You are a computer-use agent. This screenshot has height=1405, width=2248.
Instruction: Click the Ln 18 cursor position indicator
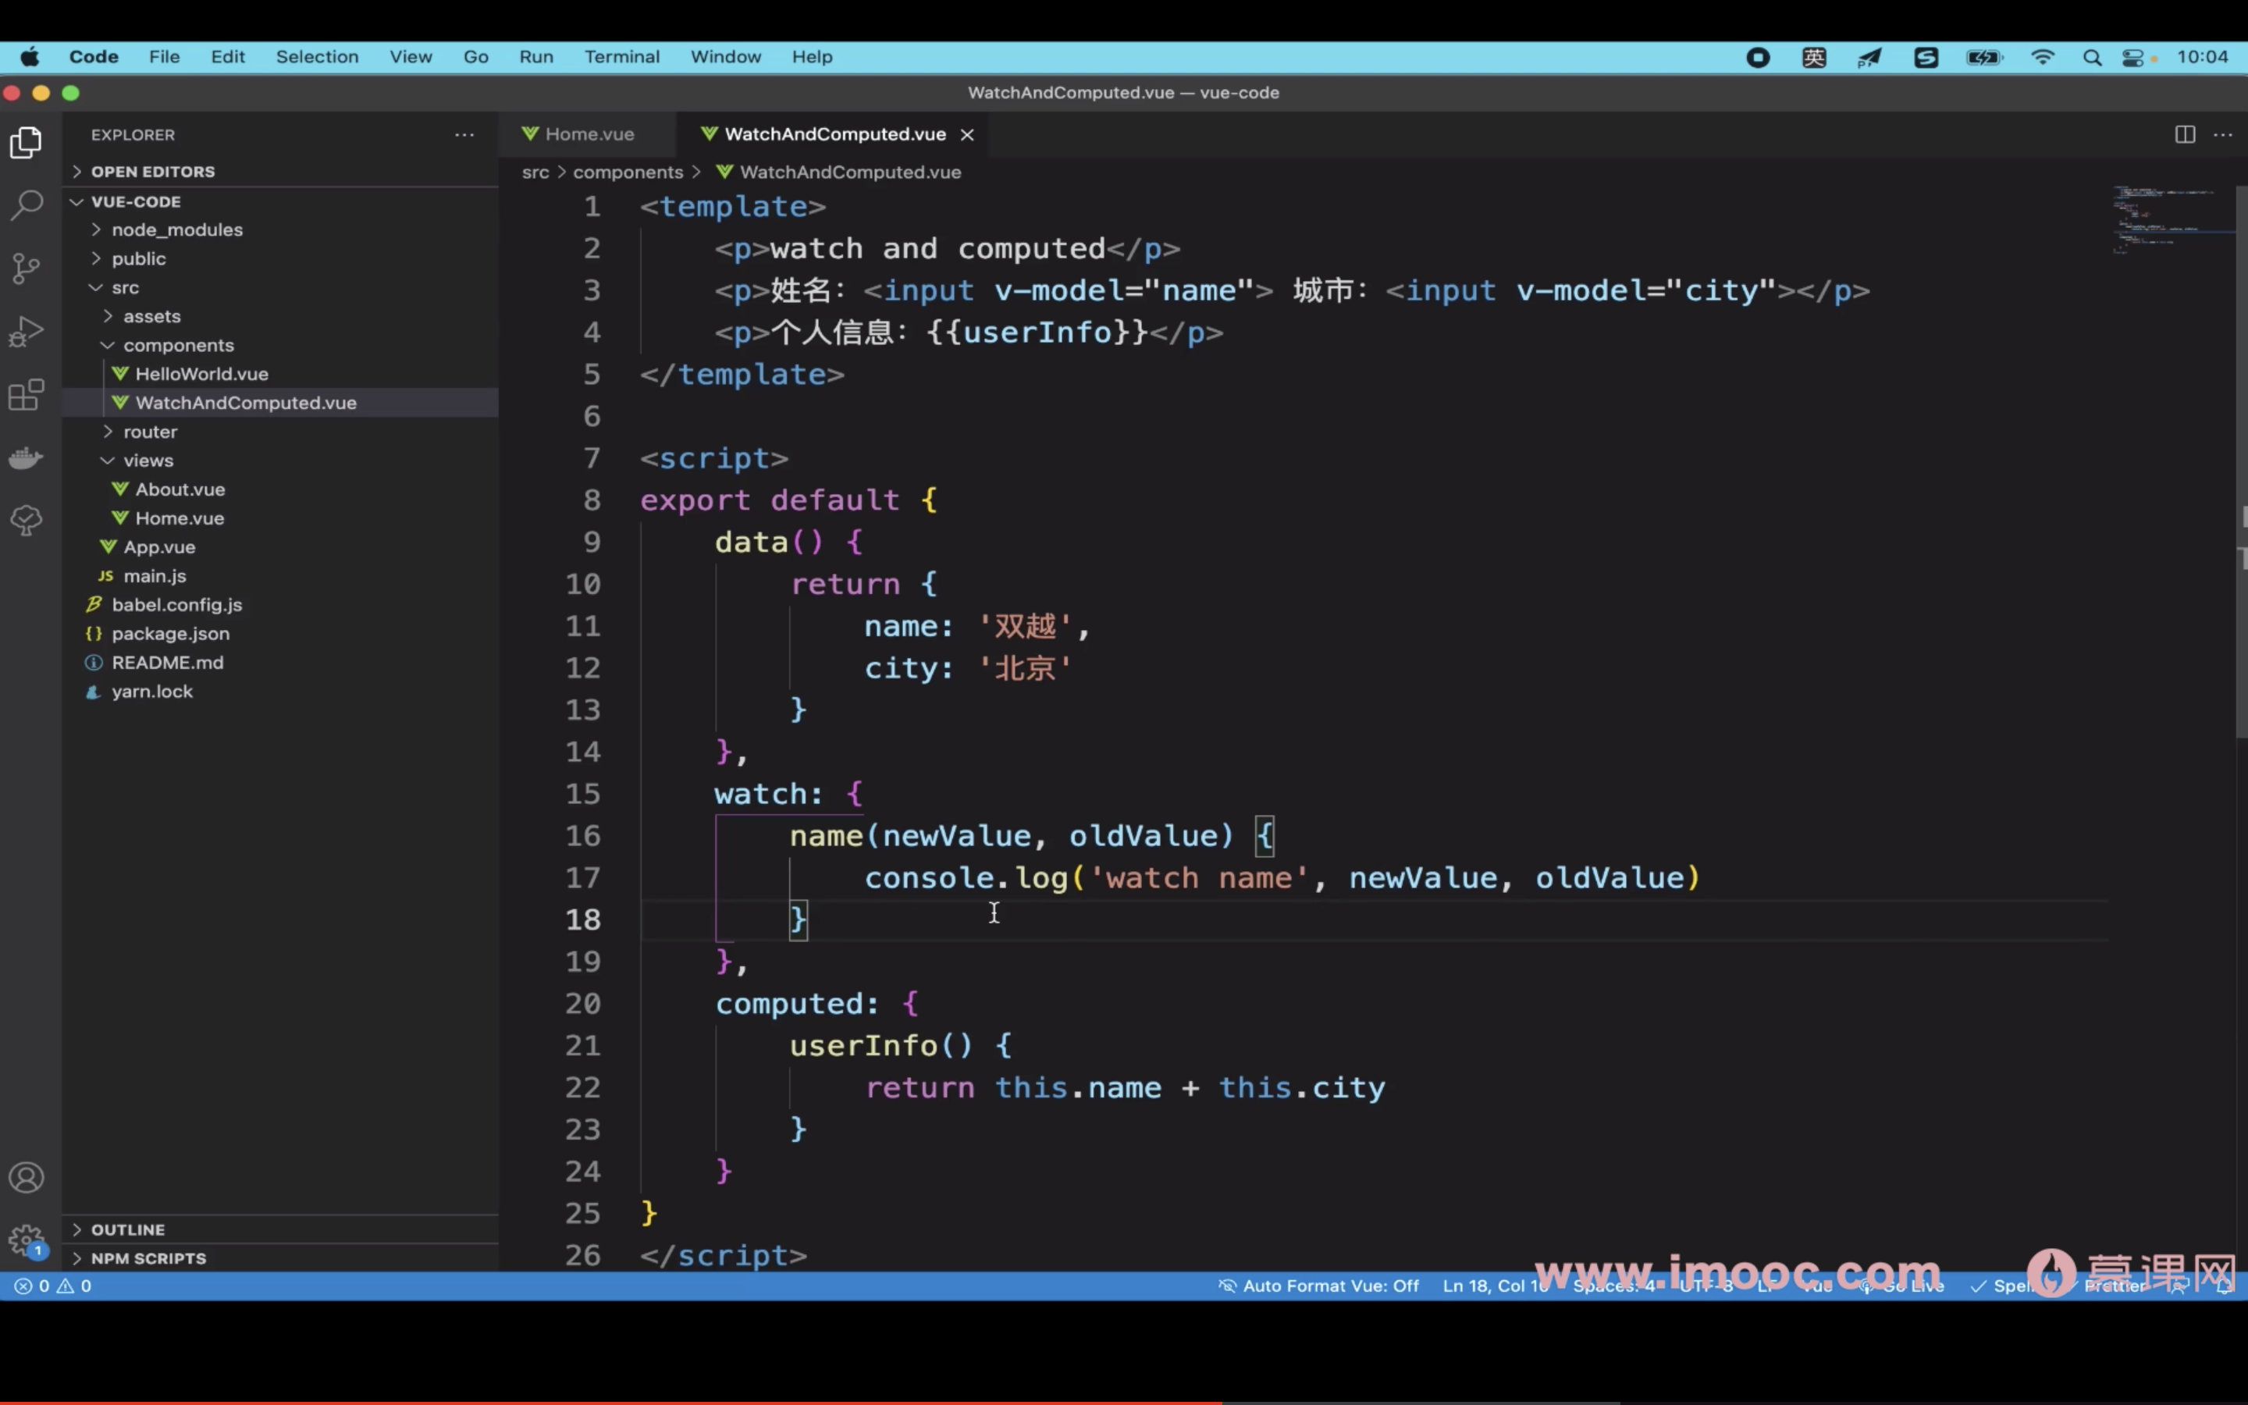[x=1494, y=1286]
